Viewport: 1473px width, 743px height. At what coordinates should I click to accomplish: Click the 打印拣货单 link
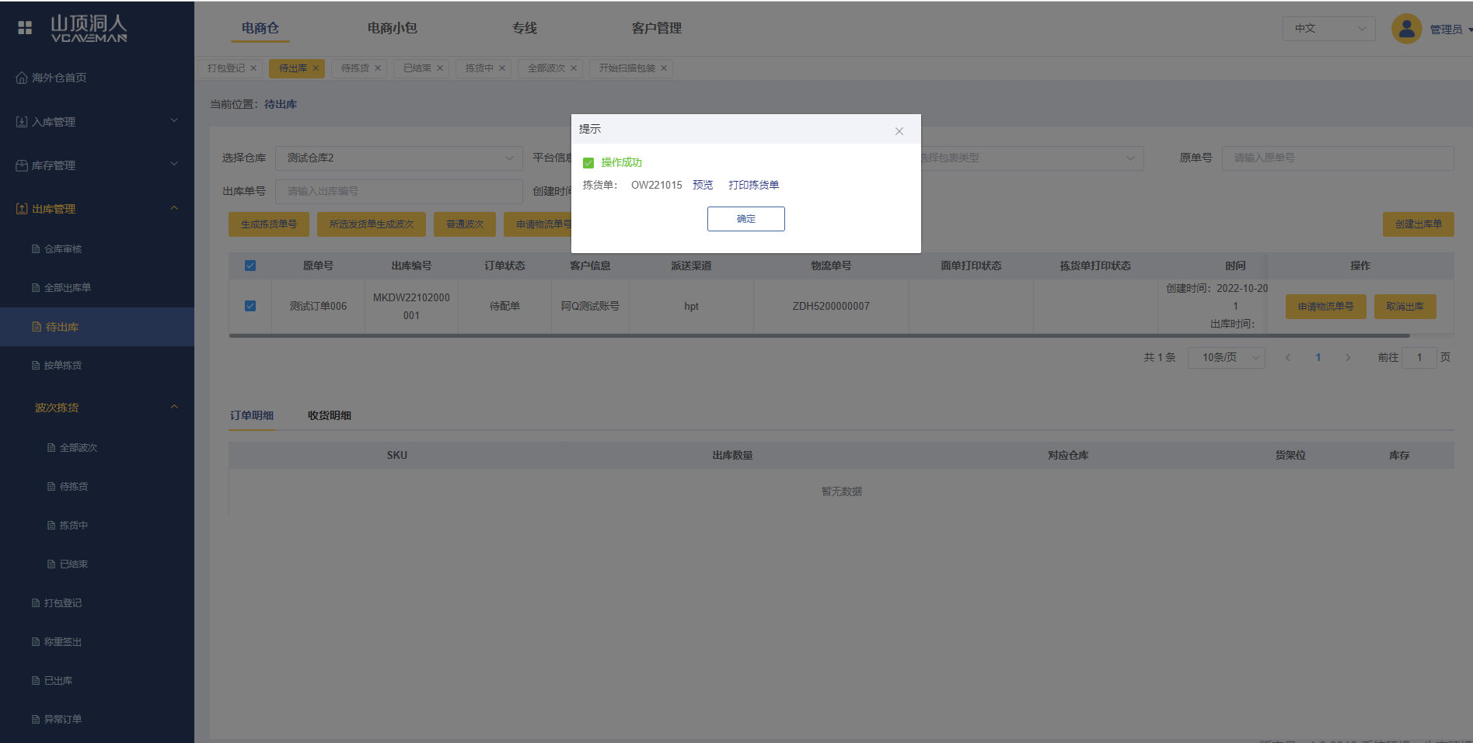pyautogui.click(x=753, y=185)
